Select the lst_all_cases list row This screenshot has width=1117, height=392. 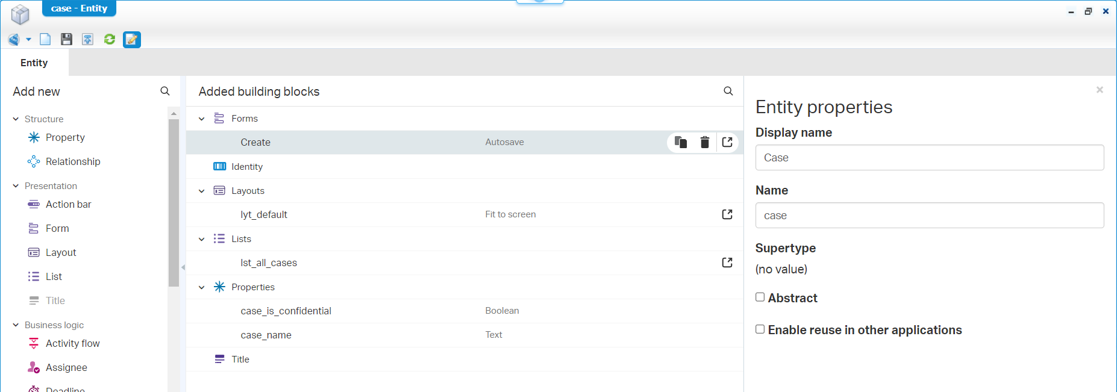465,263
